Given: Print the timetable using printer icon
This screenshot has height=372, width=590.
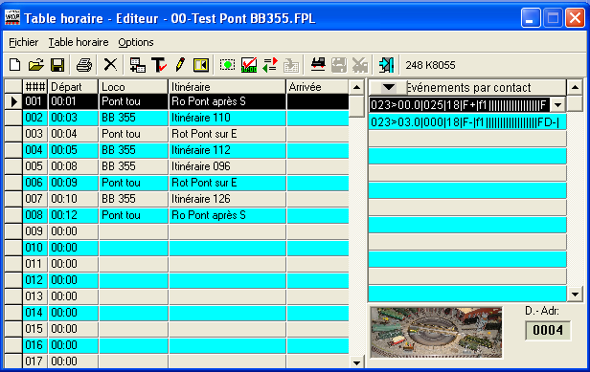Looking at the screenshot, I should (x=84, y=65).
